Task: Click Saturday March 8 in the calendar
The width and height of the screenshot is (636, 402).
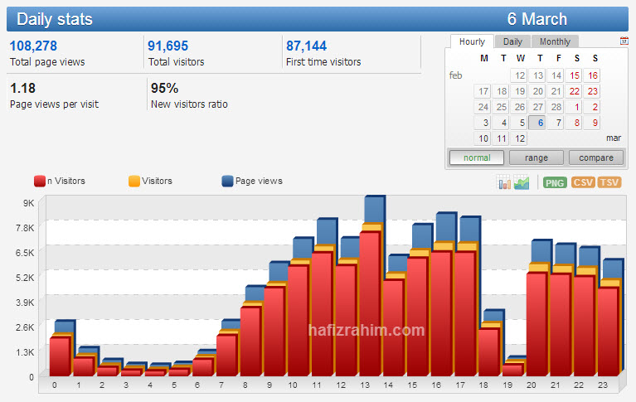Action: point(573,123)
